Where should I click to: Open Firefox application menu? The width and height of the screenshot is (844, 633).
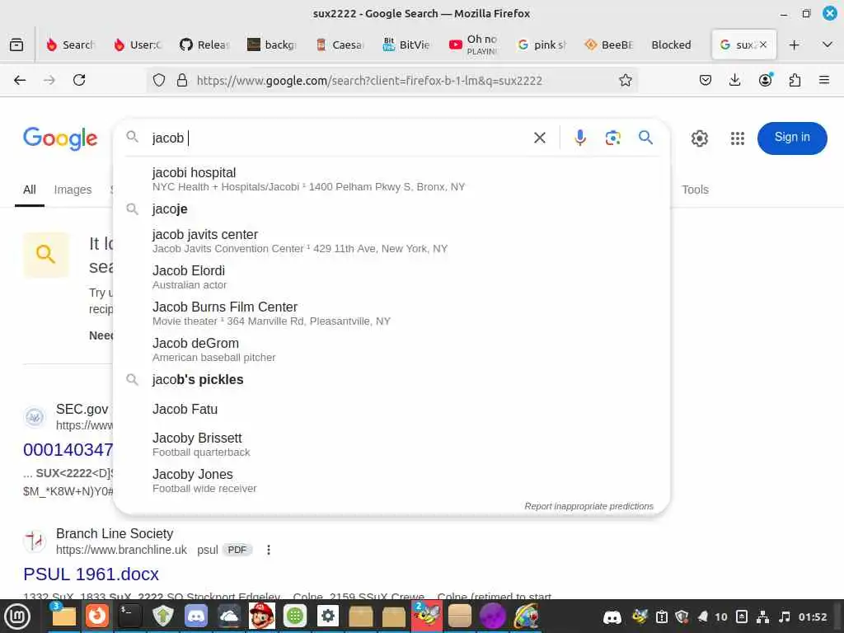pyautogui.click(x=823, y=80)
